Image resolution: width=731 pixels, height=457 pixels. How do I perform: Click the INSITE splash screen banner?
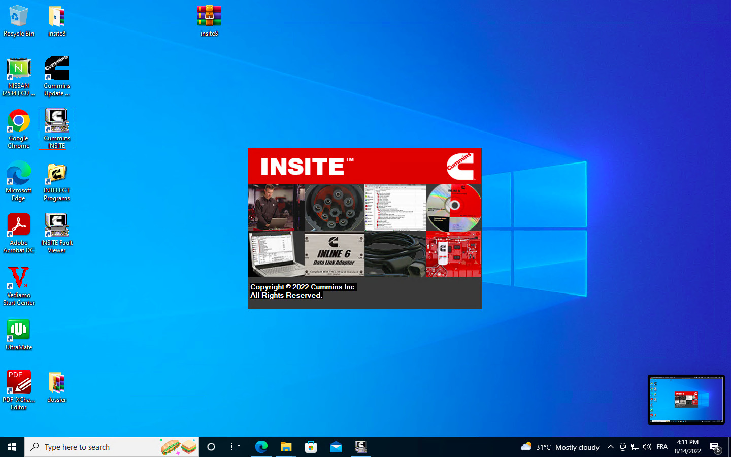click(x=365, y=166)
